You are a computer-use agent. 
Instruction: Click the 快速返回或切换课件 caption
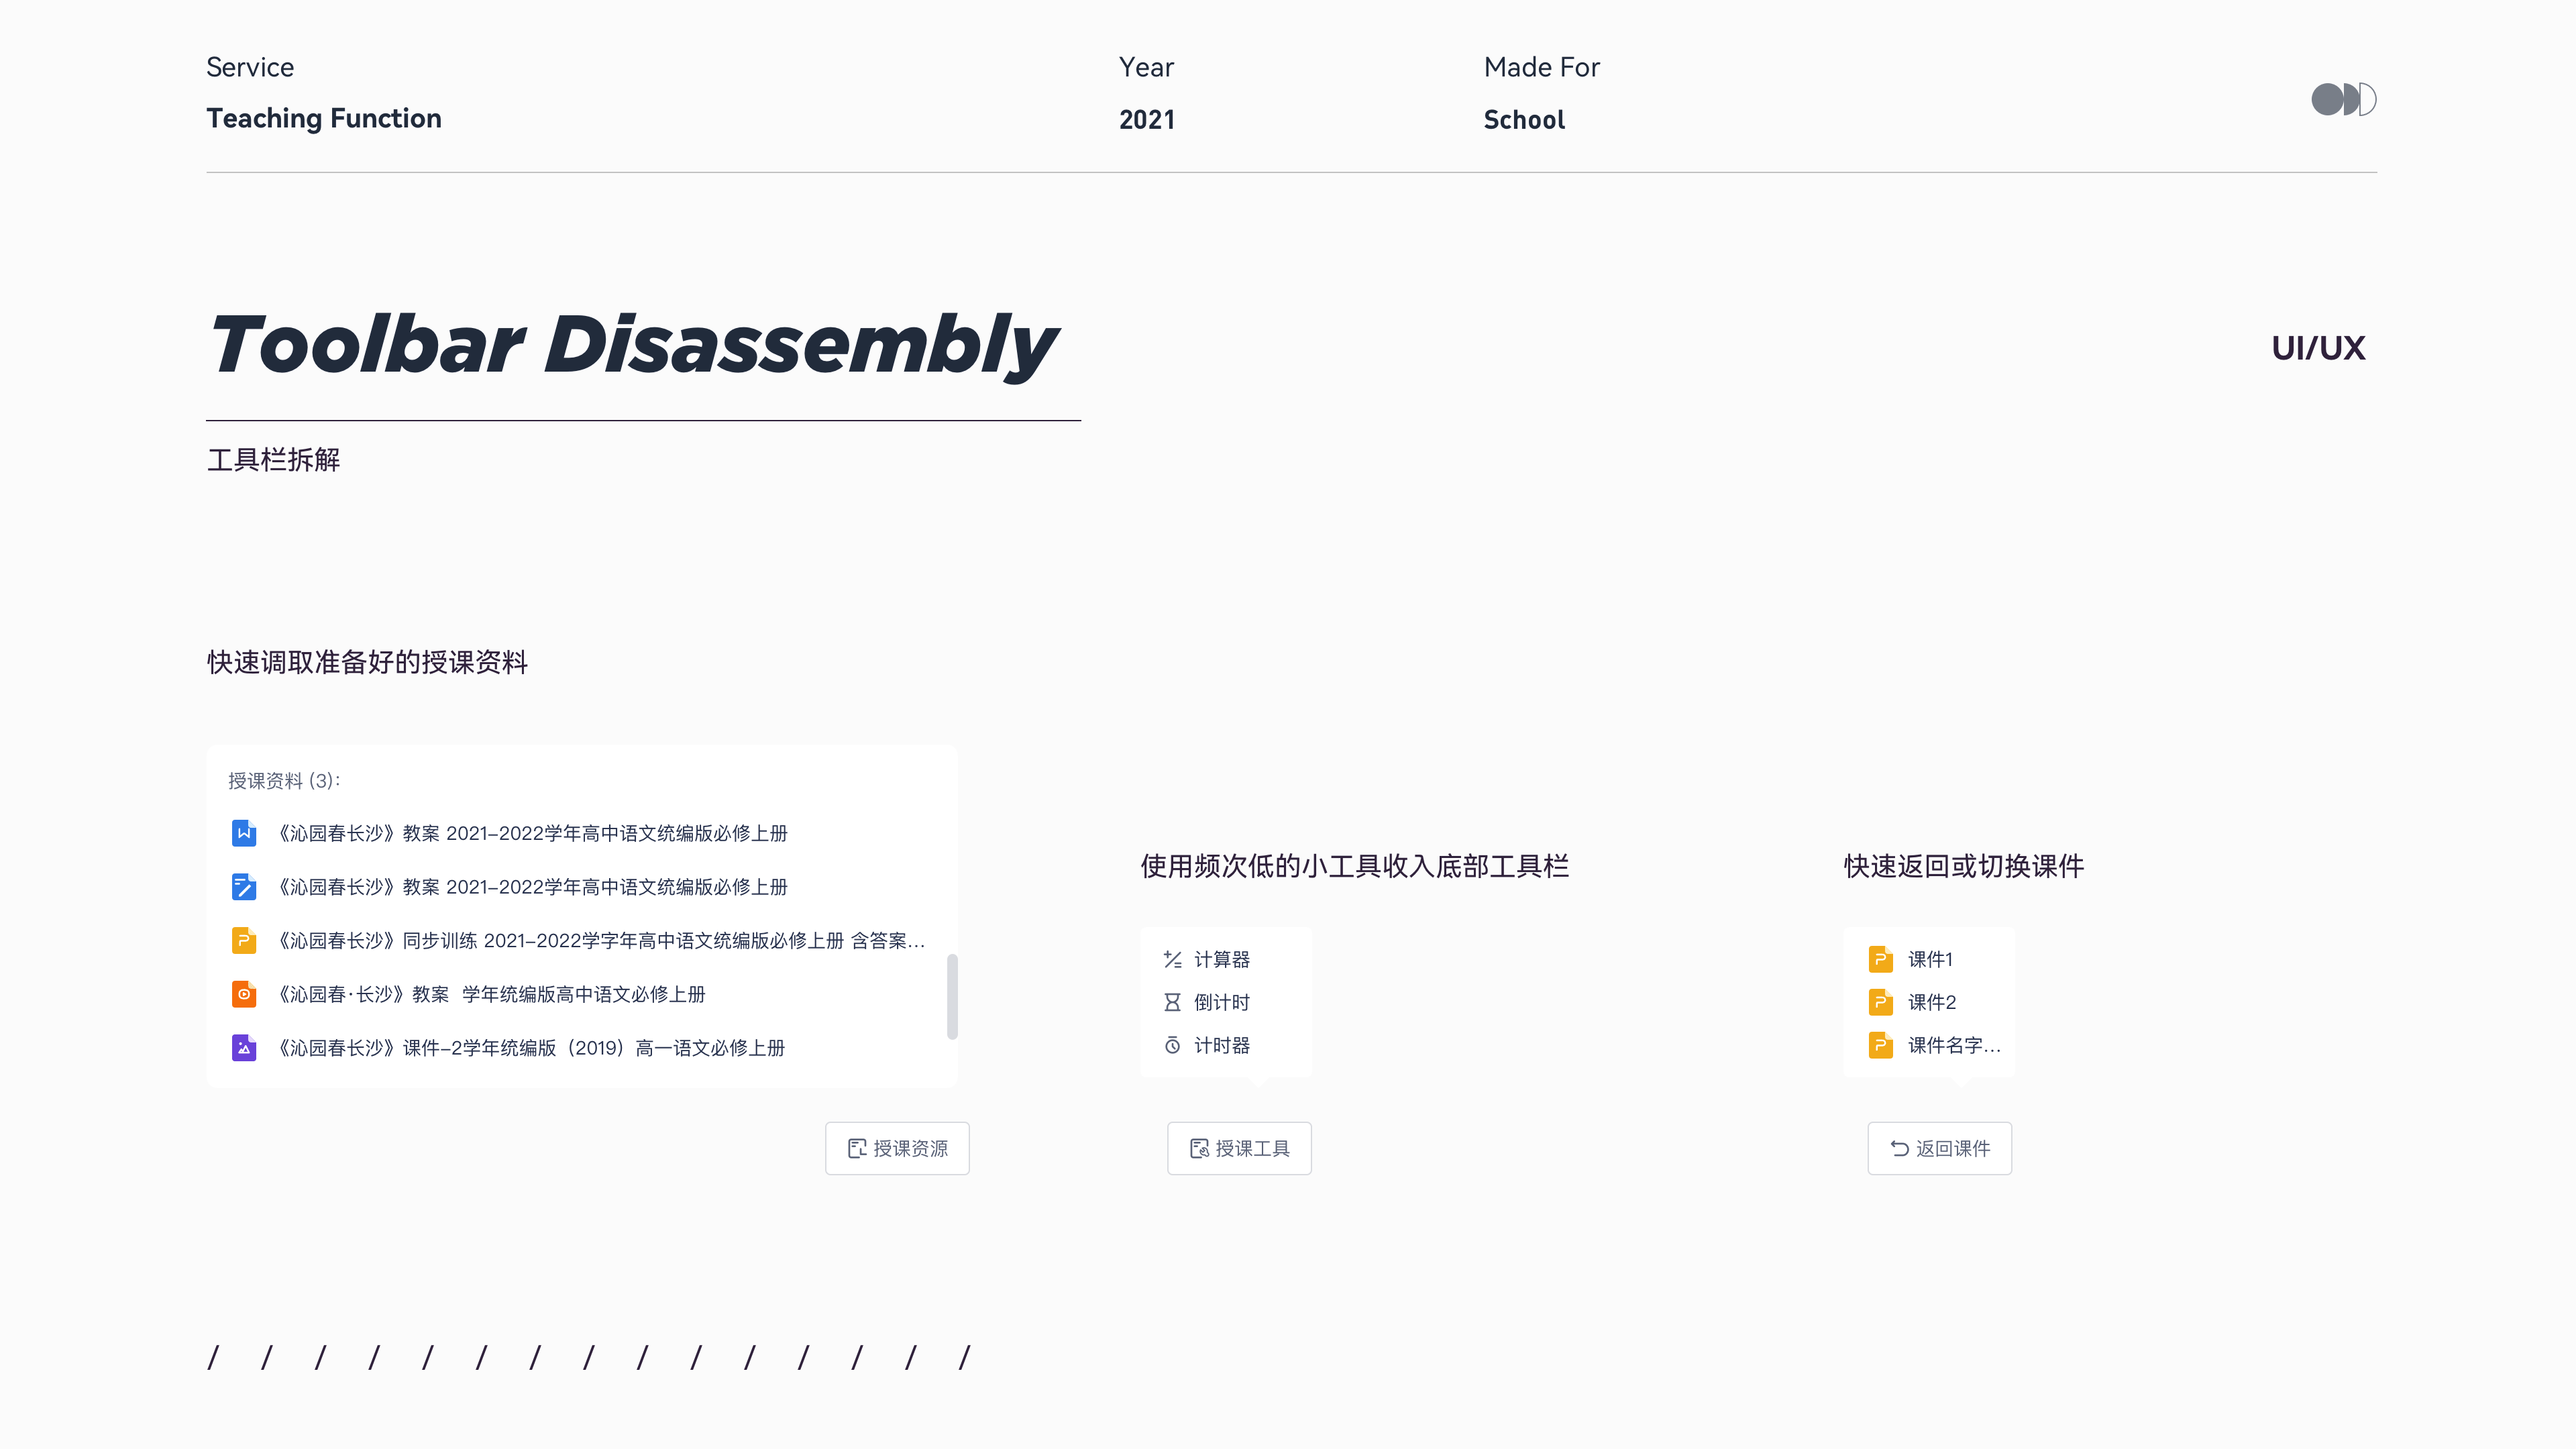pyautogui.click(x=1963, y=866)
